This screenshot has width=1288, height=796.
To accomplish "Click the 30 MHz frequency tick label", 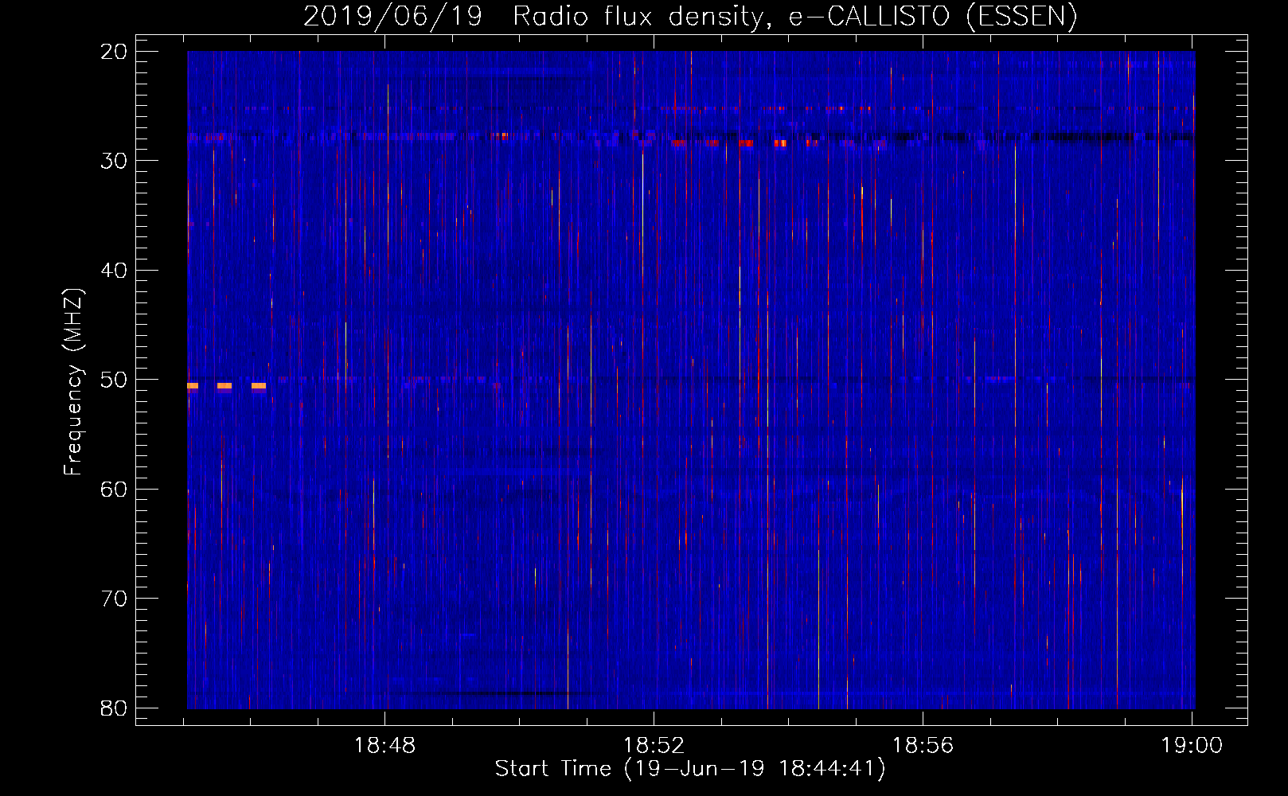I will pos(114,161).
